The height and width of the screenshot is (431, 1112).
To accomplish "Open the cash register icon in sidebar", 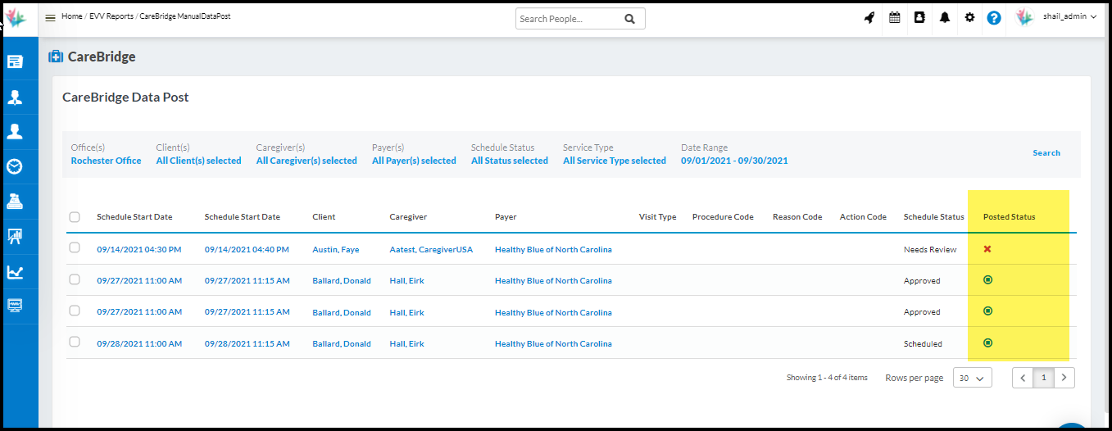I will pos(15,201).
